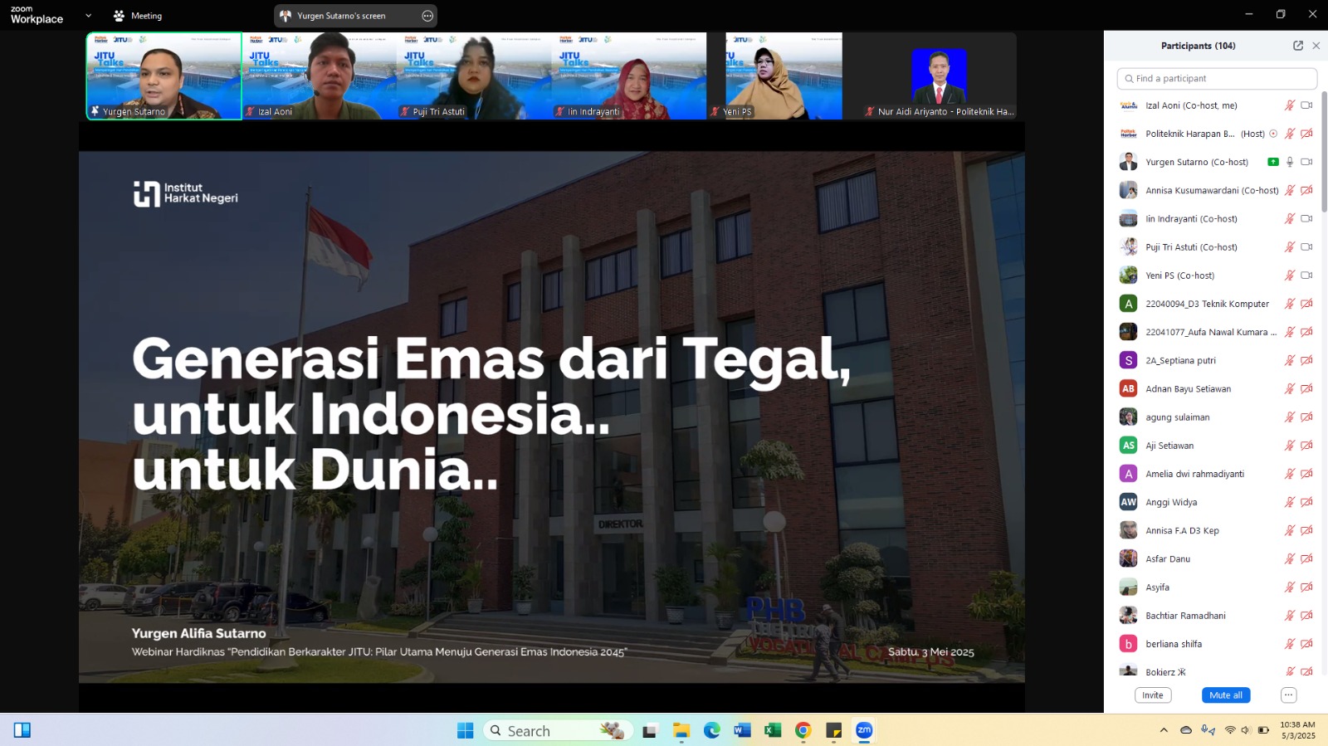Show hidden system tray icons
The image size is (1328, 746).
click(x=1164, y=730)
